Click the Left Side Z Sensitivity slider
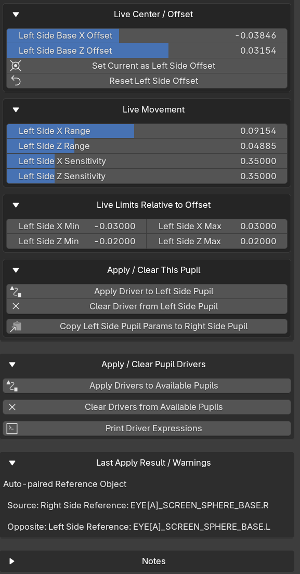The image size is (300, 574). pos(147,176)
